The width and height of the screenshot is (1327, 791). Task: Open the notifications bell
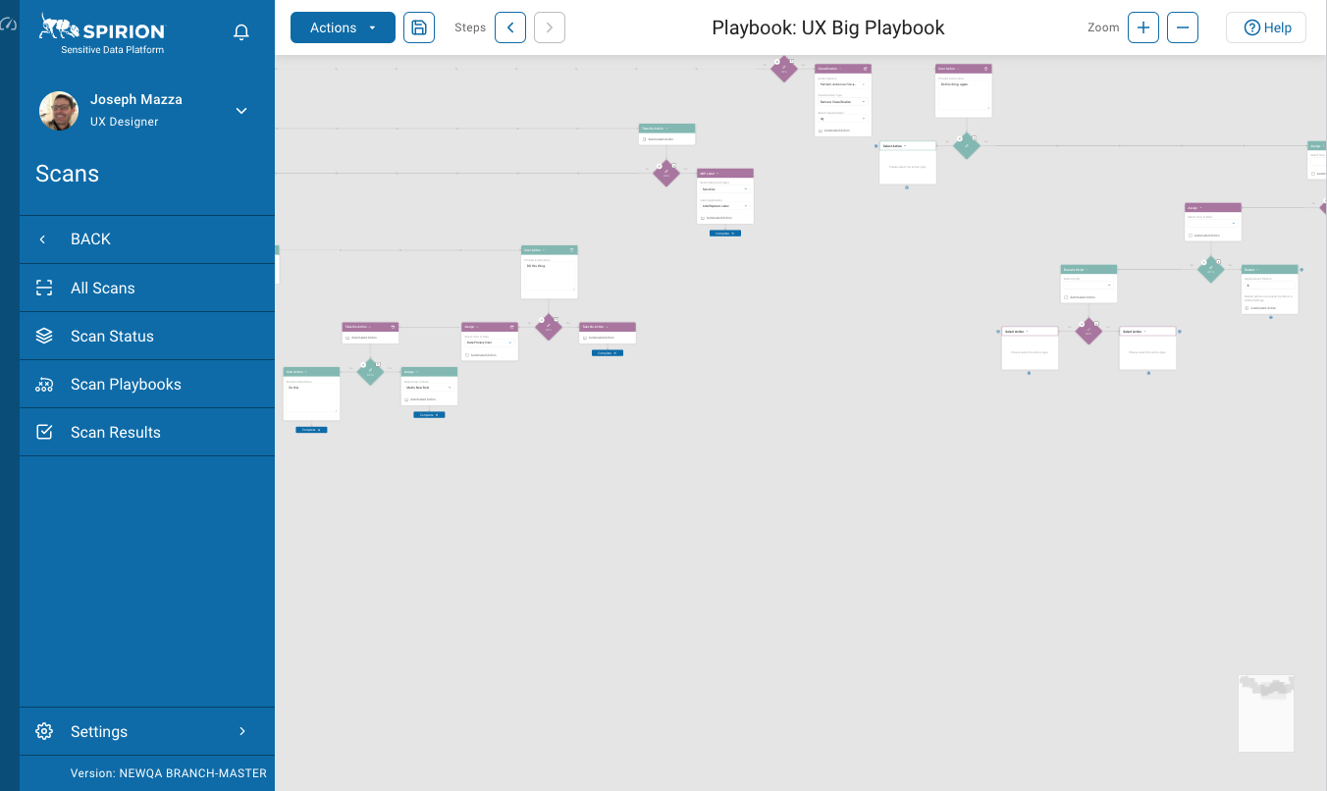[x=241, y=32]
